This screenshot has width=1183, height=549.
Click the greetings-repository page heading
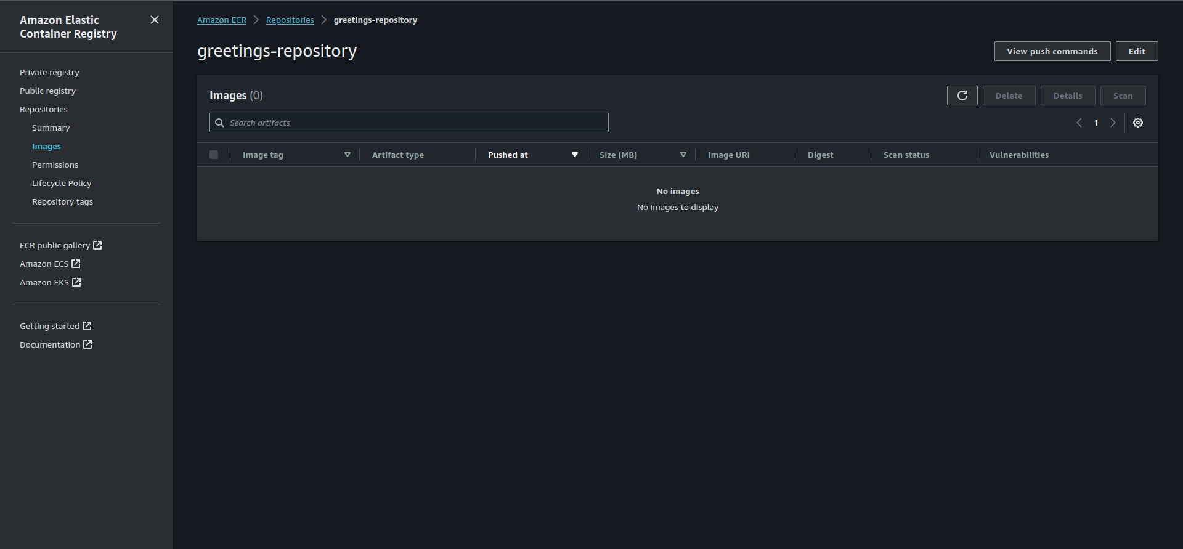click(277, 51)
